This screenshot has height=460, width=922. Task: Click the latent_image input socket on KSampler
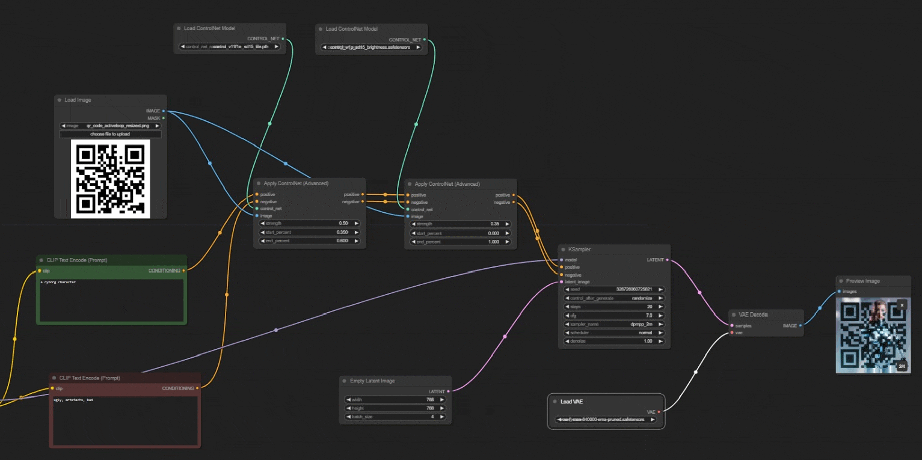561,281
